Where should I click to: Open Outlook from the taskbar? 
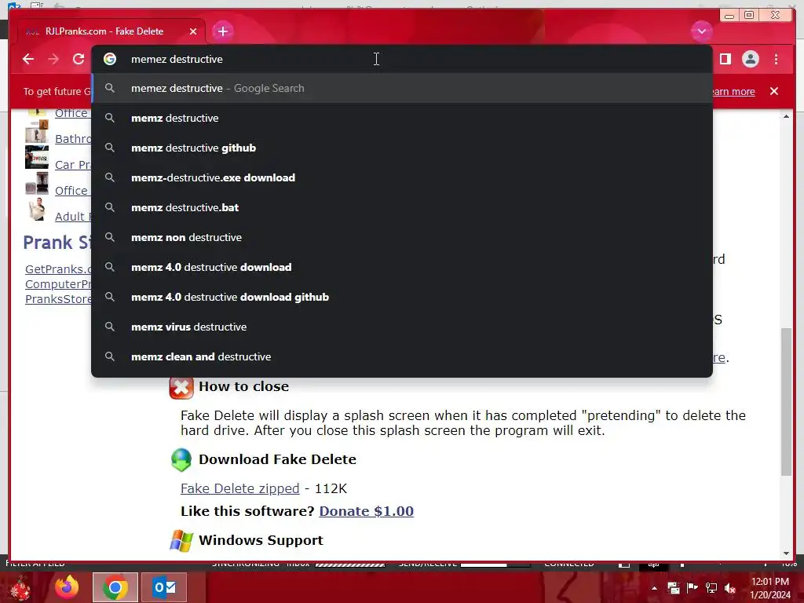tap(164, 587)
